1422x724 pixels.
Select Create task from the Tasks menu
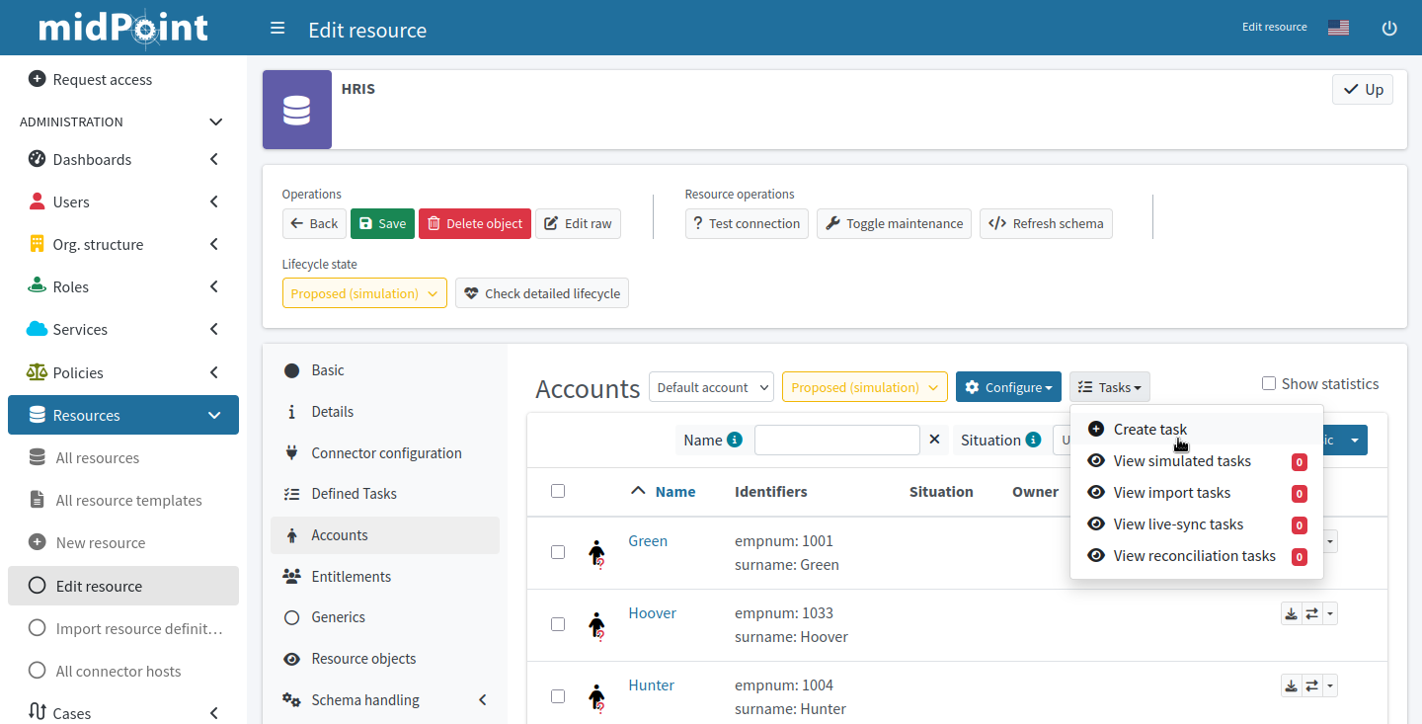(1148, 429)
